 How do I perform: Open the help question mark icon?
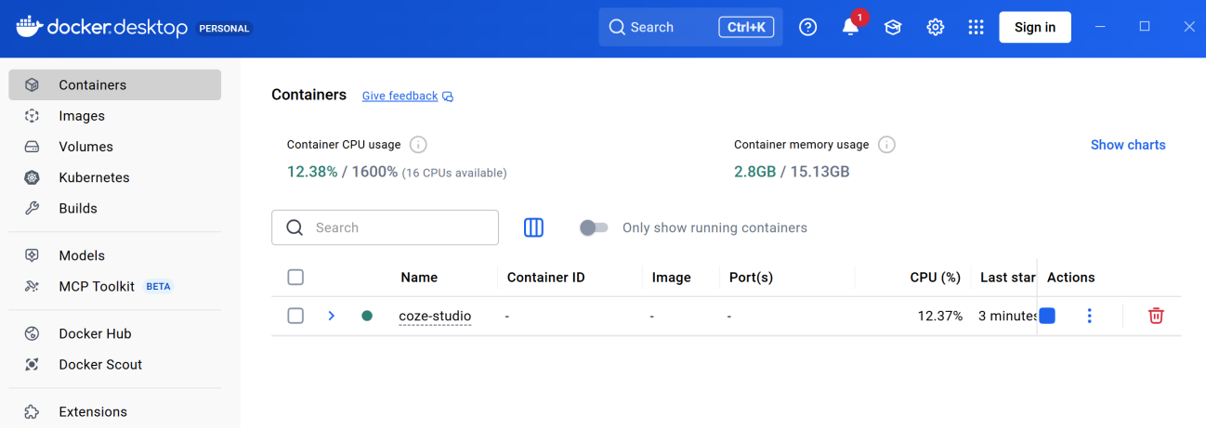click(808, 27)
